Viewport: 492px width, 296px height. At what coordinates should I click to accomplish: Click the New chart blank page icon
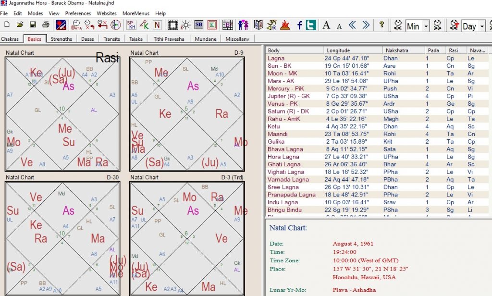tap(7, 25)
